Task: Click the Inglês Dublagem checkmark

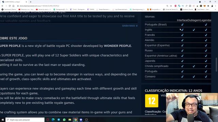Action: coord(194,30)
